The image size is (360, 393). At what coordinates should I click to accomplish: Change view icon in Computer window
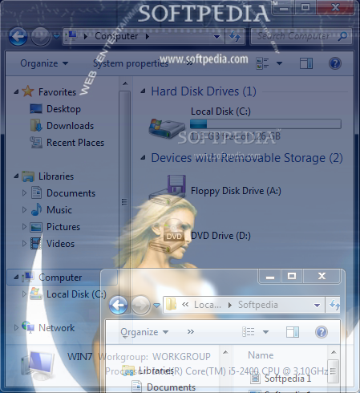click(x=262, y=63)
